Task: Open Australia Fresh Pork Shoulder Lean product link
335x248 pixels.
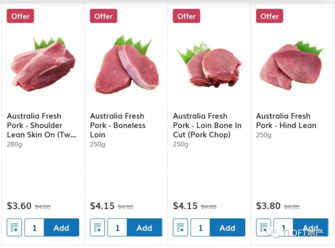Action: pyautogui.click(x=41, y=125)
